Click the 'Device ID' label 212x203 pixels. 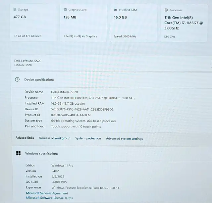31,109
